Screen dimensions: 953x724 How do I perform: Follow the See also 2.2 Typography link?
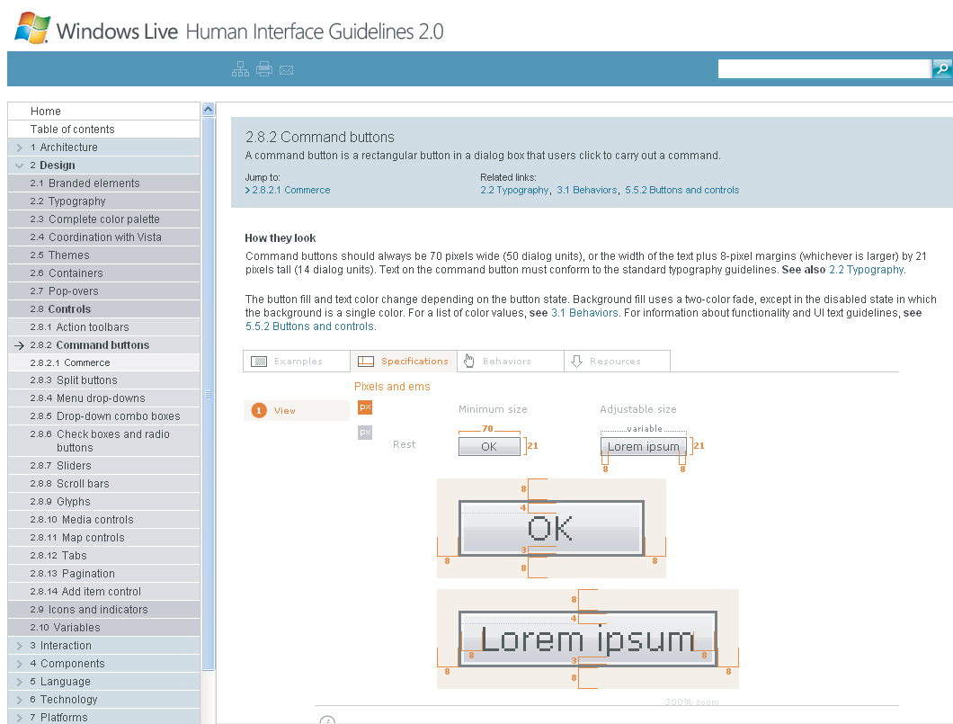coord(866,270)
